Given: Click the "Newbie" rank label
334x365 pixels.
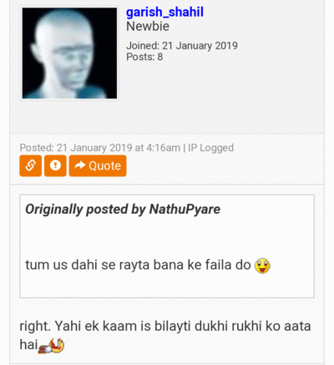Looking at the screenshot, I should tap(148, 27).
